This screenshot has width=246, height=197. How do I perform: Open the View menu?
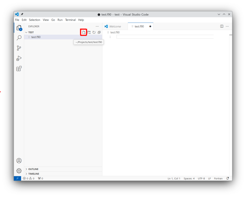click(x=46, y=20)
